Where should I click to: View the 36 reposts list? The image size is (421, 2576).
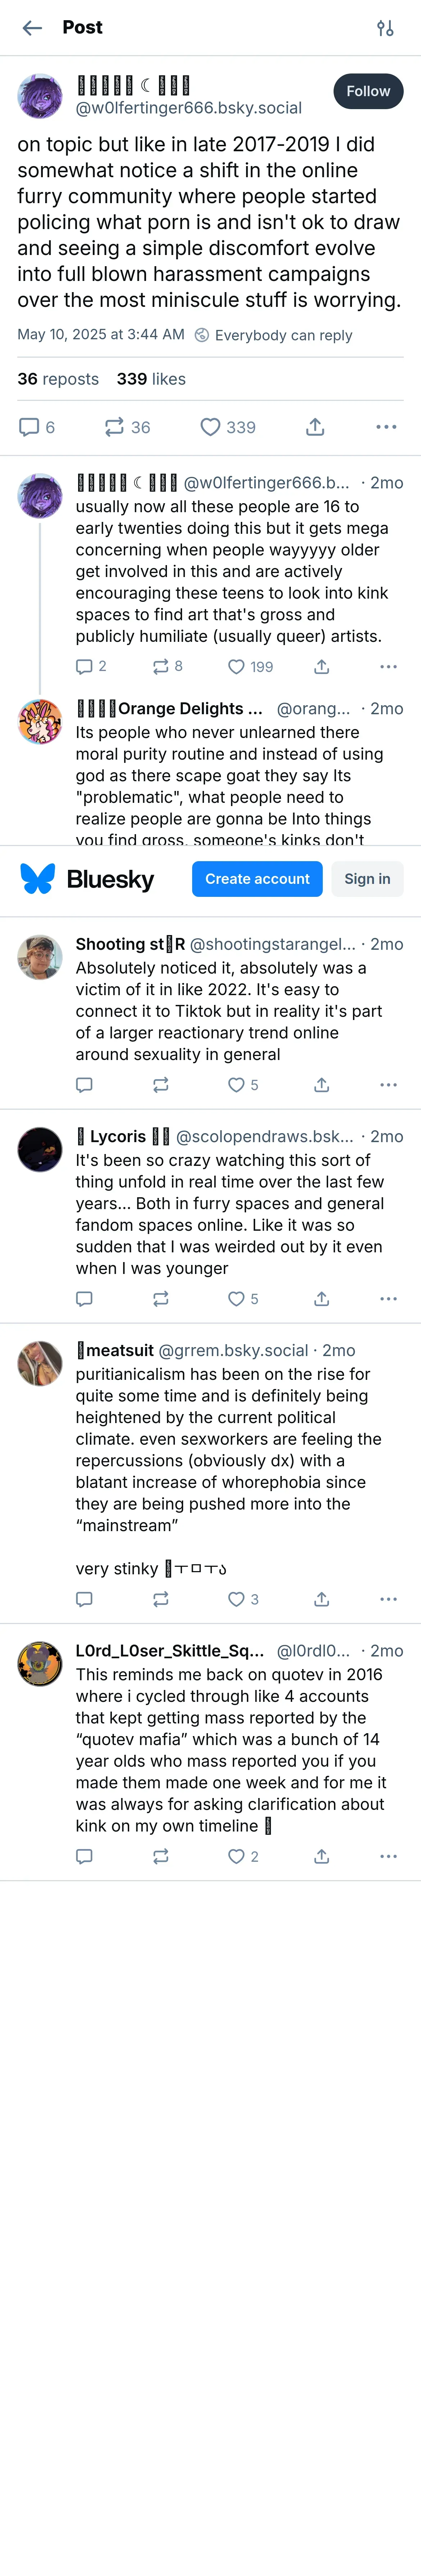coord(58,379)
